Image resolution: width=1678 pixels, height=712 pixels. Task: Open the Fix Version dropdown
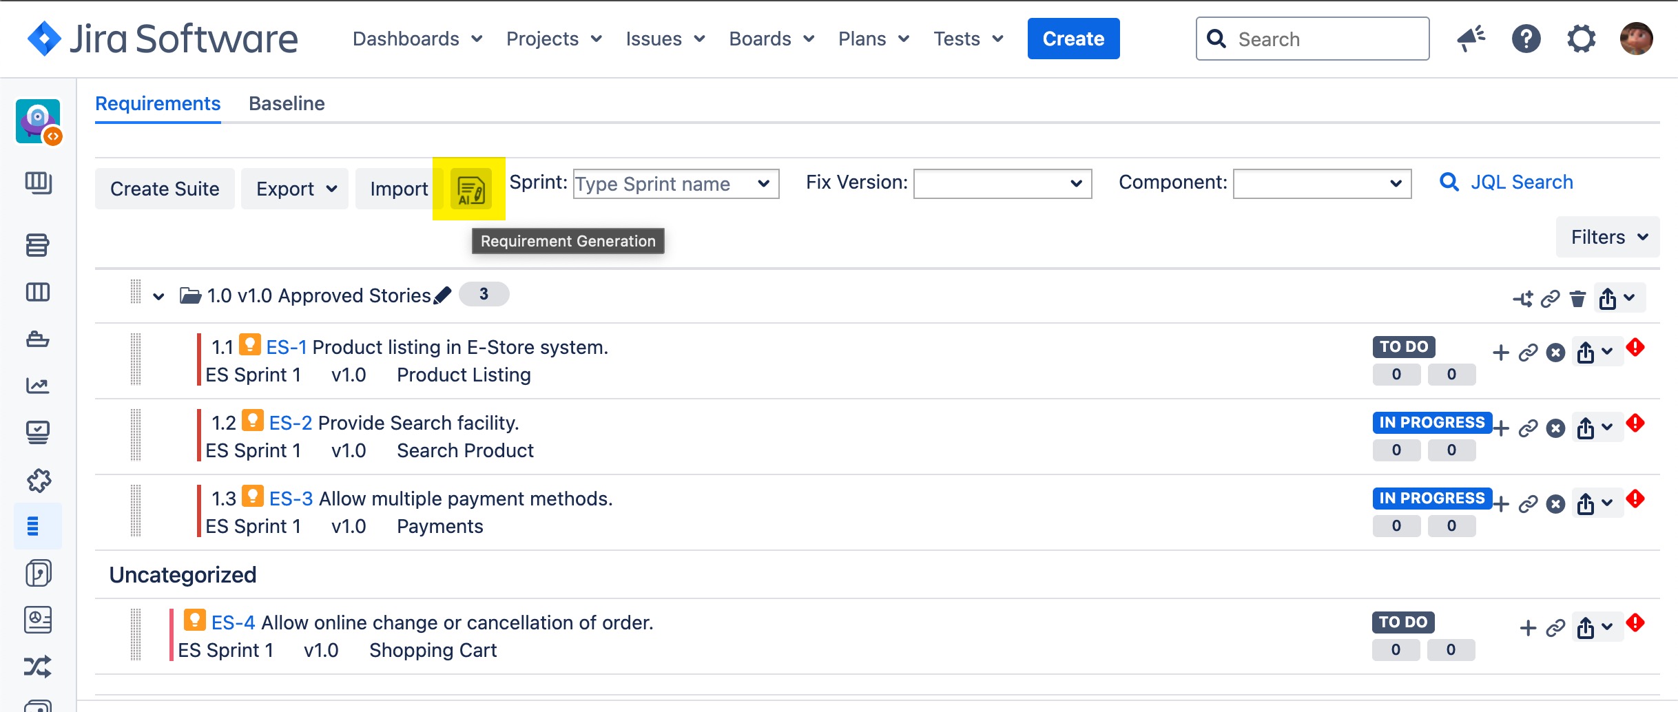pos(1002,184)
